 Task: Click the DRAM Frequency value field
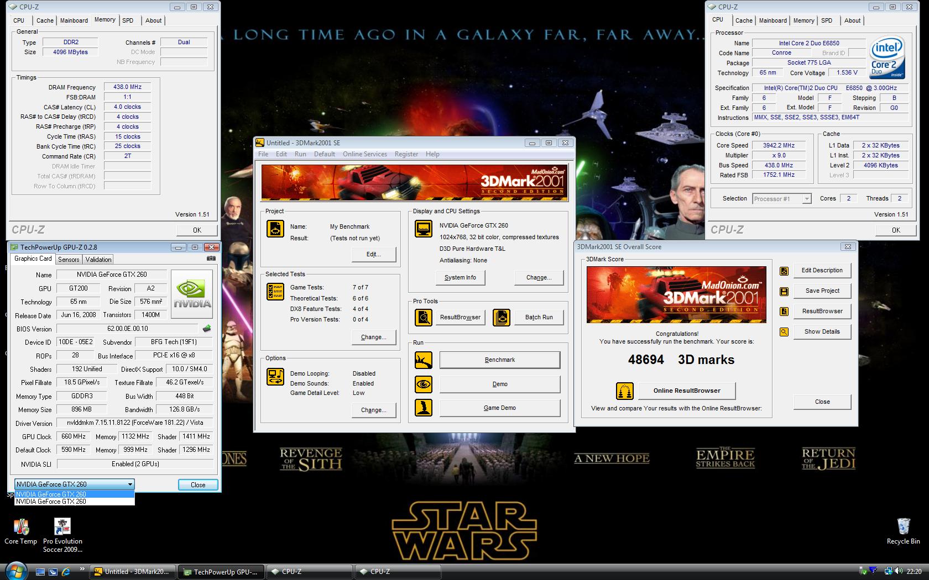click(127, 87)
